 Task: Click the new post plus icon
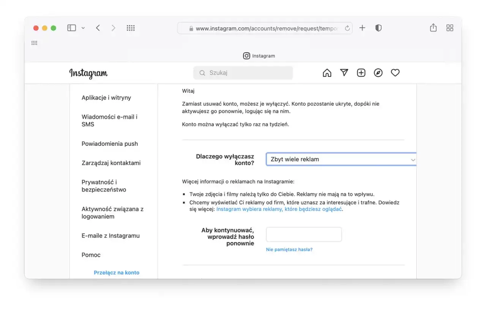click(x=361, y=73)
